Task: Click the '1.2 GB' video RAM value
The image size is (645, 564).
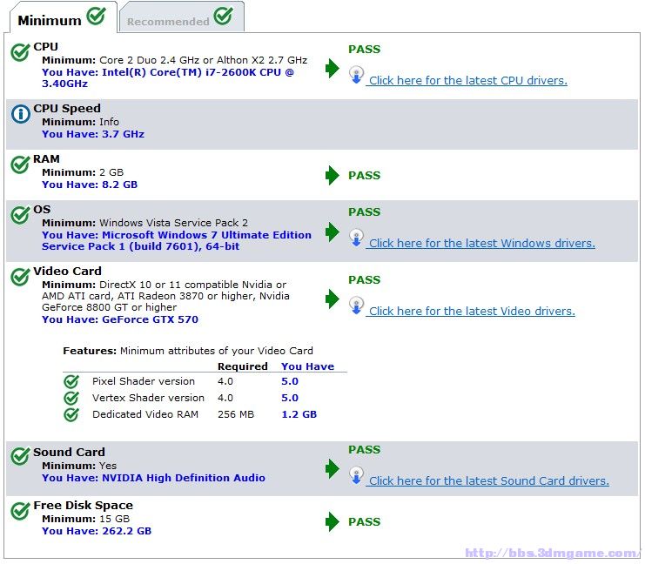Action: pos(299,414)
